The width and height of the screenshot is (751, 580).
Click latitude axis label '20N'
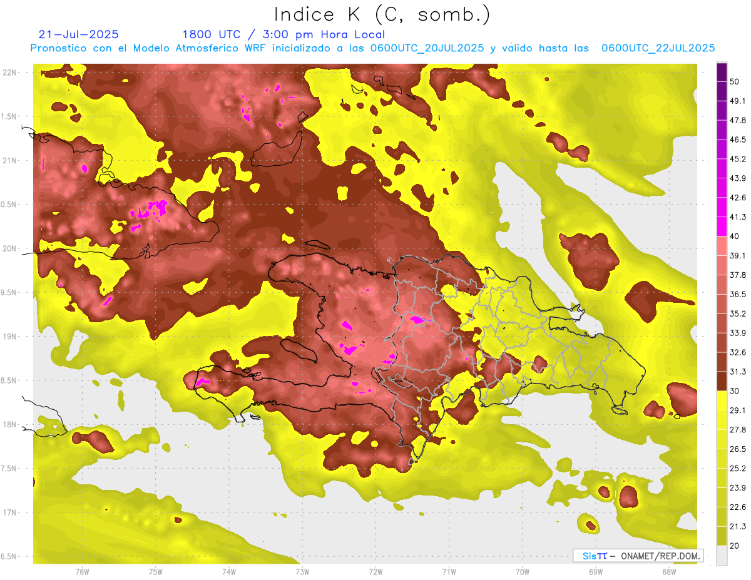(9, 248)
